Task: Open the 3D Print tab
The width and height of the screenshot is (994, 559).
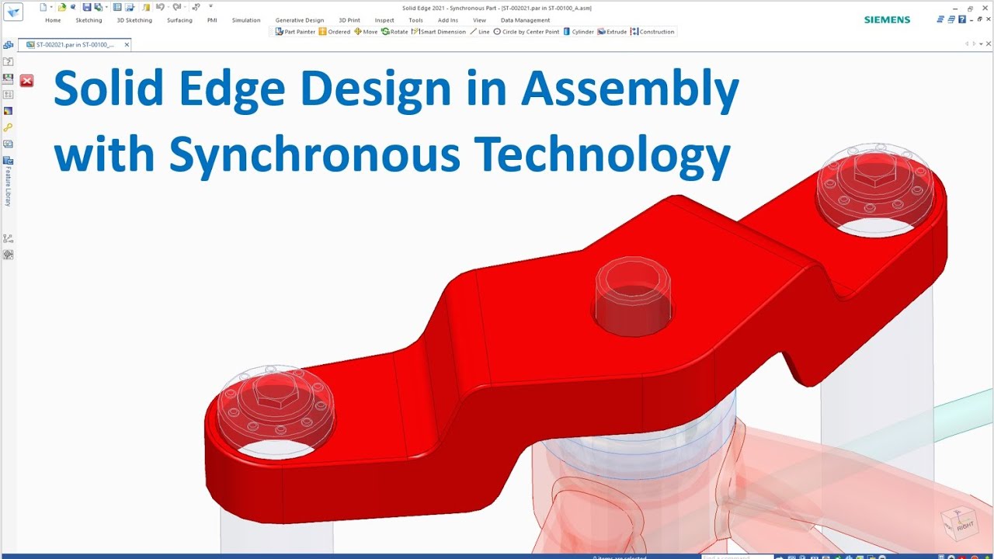Action: (349, 20)
